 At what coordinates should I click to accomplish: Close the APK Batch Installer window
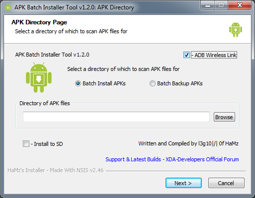[240, 5]
